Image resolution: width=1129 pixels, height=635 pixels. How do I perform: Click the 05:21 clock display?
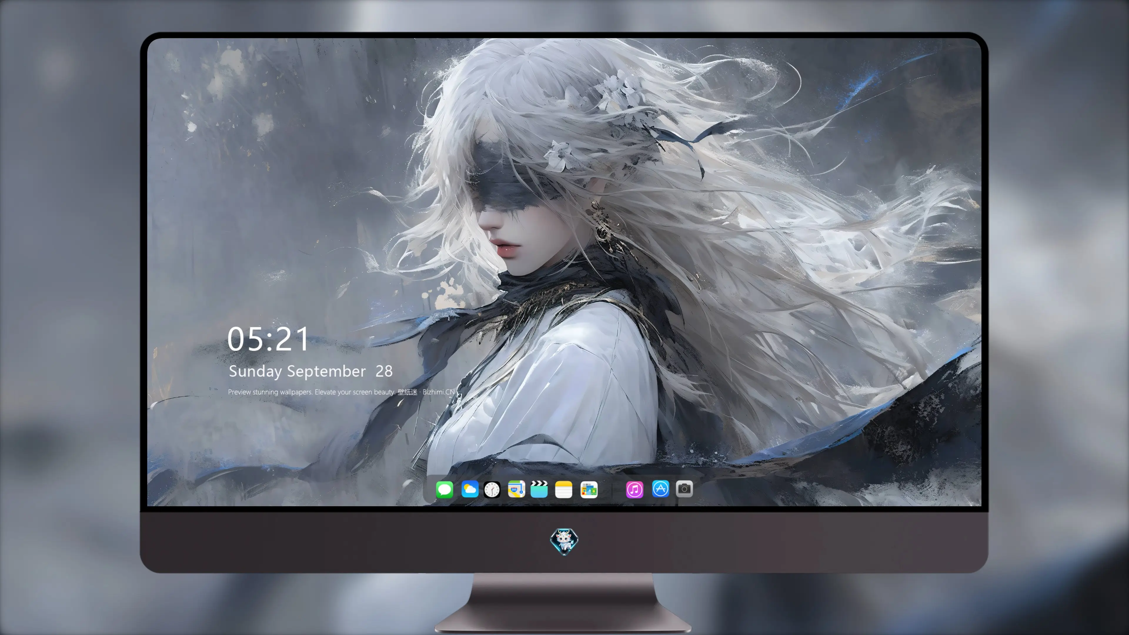coord(268,339)
